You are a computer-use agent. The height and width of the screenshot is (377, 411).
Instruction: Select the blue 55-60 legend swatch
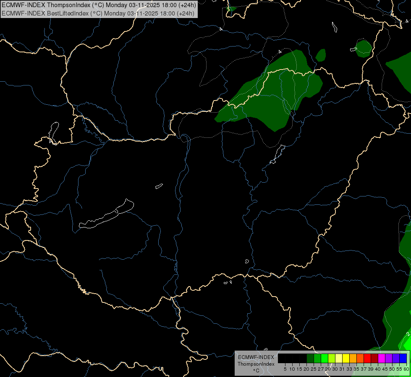[x=403, y=358]
